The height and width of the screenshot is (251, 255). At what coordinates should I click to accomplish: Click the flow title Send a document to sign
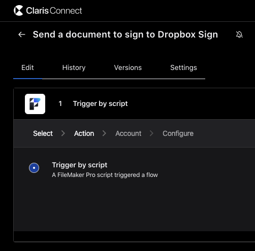tap(125, 34)
